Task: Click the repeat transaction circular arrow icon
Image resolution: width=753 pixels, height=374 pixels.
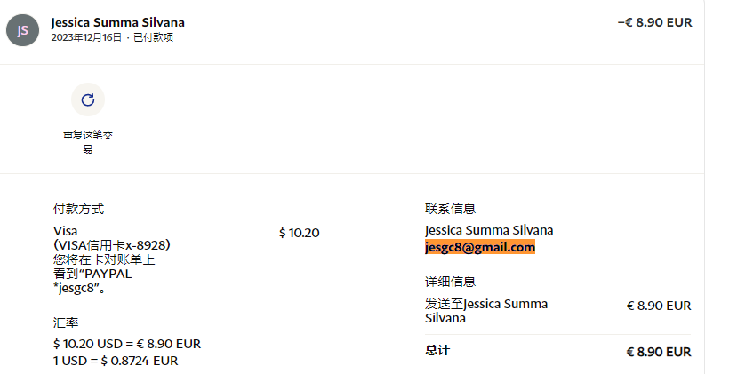Action: pyautogui.click(x=88, y=99)
